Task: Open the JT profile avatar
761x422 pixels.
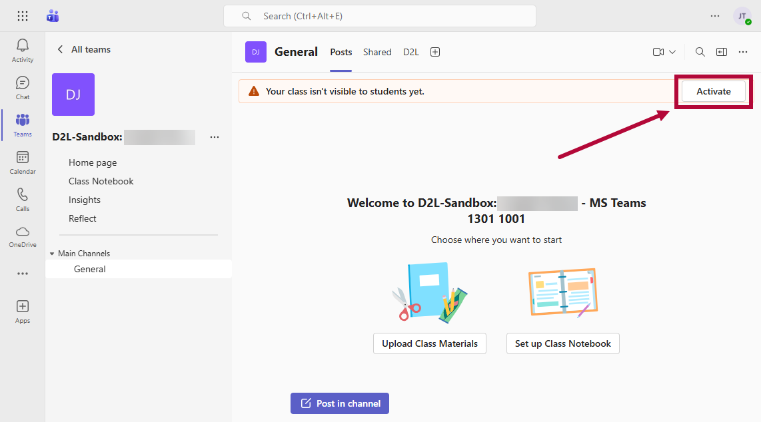Action: [x=742, y=16]
